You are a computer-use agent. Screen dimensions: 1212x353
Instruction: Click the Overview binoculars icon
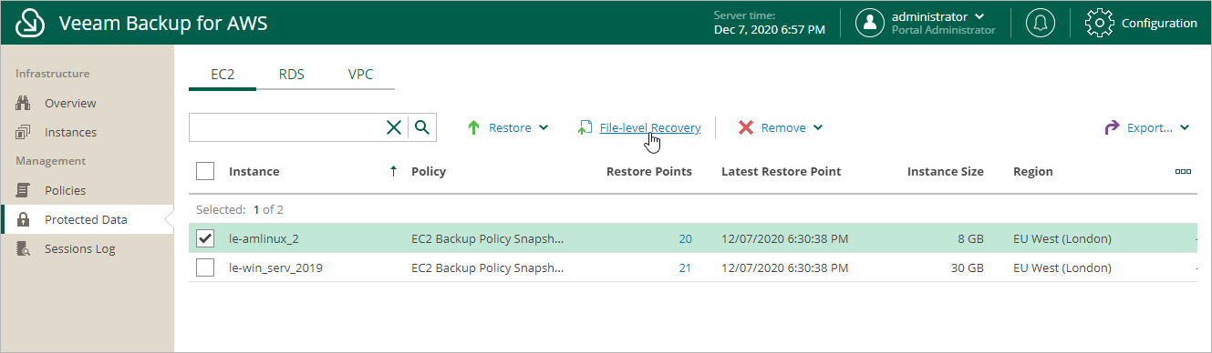[24, 103]
